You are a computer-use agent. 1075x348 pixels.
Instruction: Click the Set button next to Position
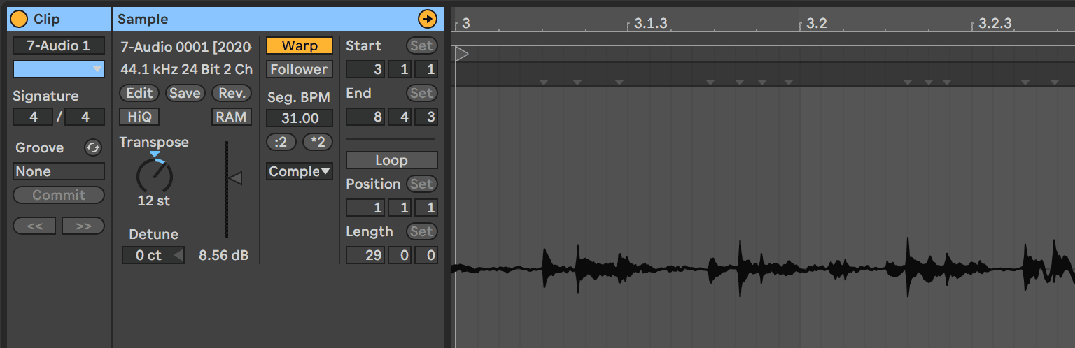click(x=422, y=184)
